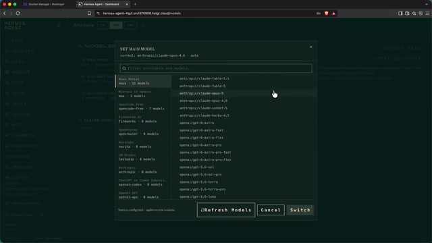Close the Set Main Model dialog
The image size is (432, 243).
(x=310, y=47)
